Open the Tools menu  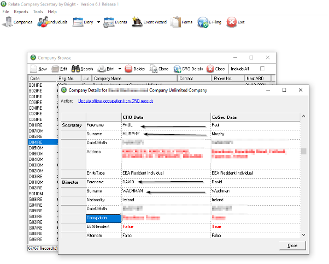click(38, 11)
